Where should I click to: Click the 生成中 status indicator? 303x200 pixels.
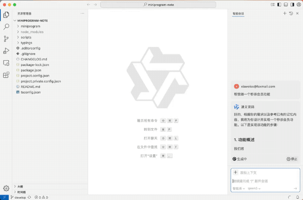click(240, 159)
